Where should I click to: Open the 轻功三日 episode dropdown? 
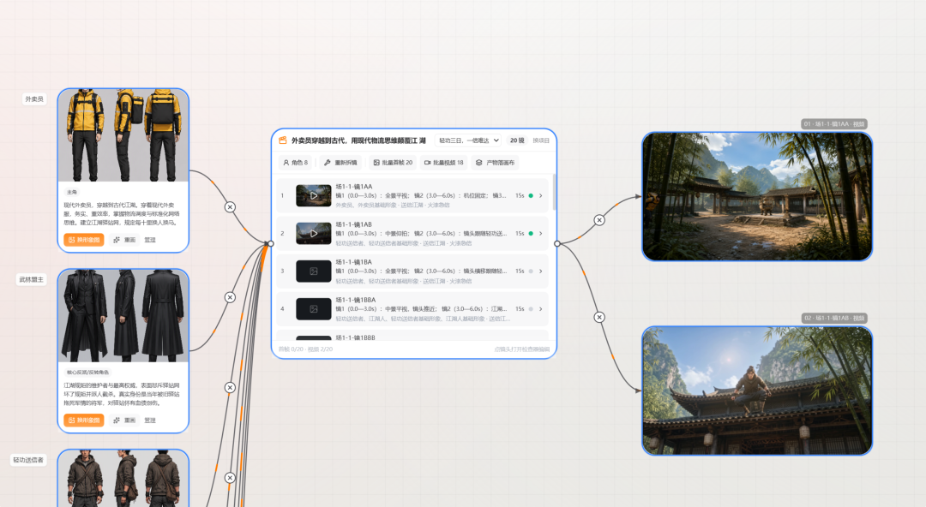click(468, 140)
